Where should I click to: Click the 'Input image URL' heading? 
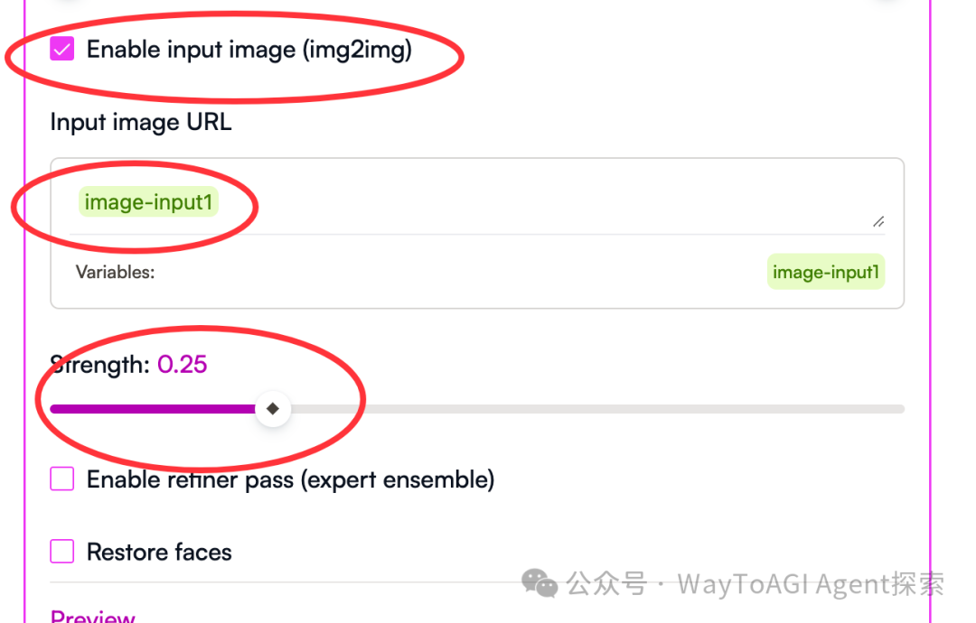[x=141, y=122]
